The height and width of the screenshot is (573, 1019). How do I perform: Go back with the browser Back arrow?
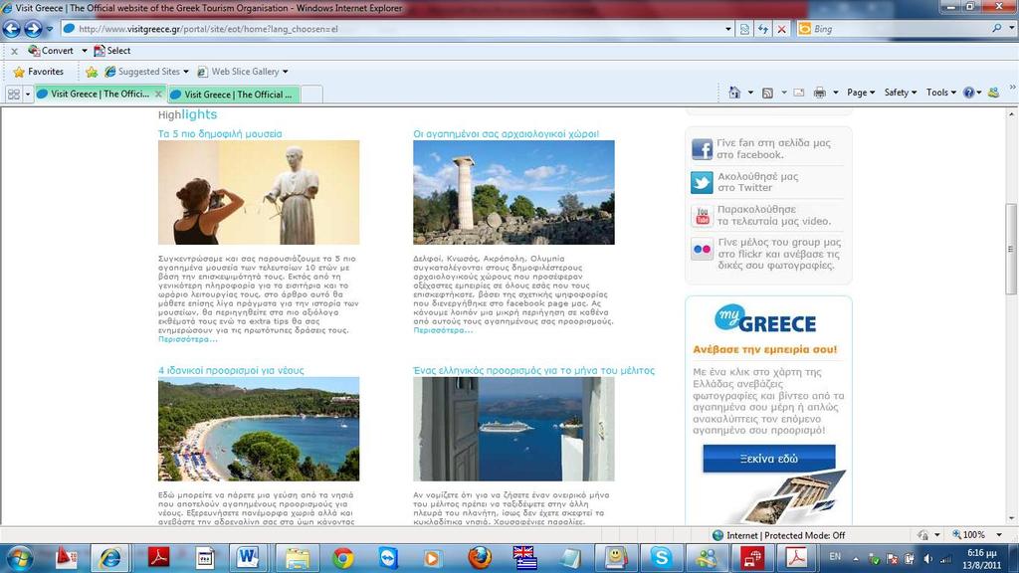(x=12, y=29)
